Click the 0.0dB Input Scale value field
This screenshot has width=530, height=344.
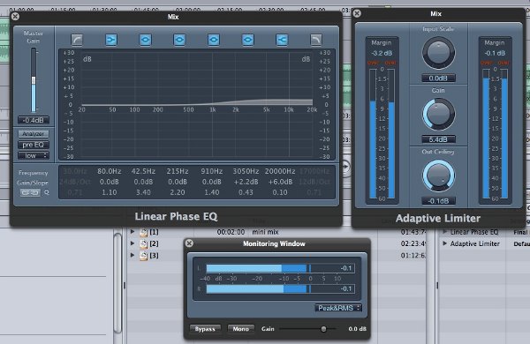pyautogui.click(x=438, y=79)
